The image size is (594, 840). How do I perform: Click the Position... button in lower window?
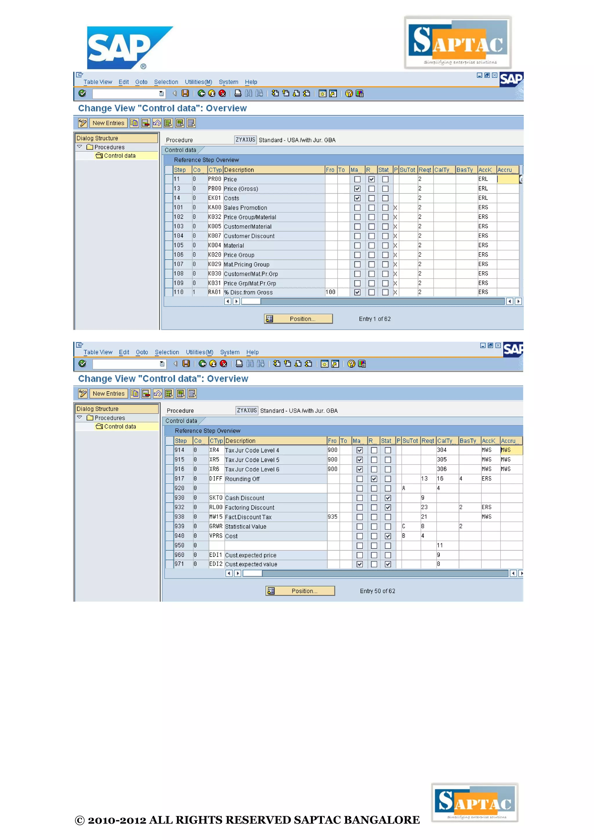pos(300,591)
